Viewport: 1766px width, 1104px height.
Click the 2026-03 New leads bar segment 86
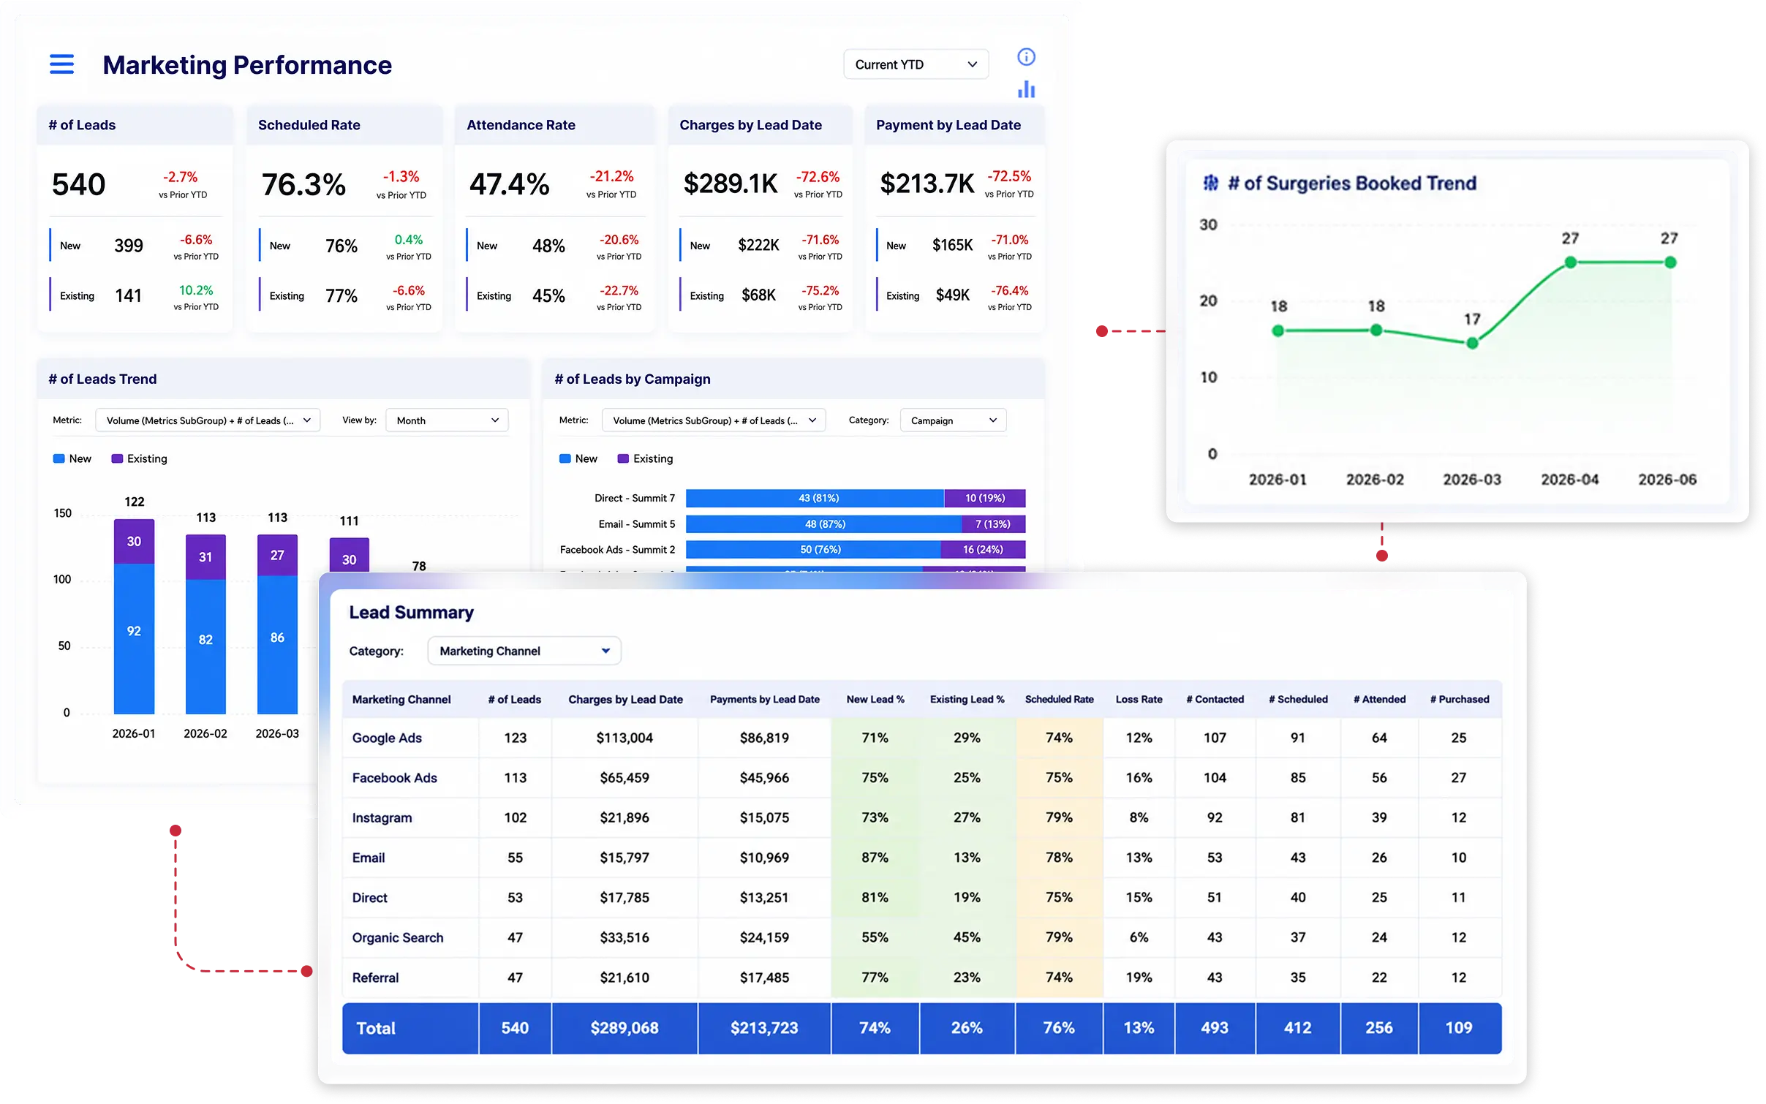(x=277, y=645)
